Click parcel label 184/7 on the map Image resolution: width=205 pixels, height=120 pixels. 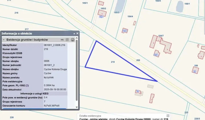pyautogui.click(x=161, y=36)
